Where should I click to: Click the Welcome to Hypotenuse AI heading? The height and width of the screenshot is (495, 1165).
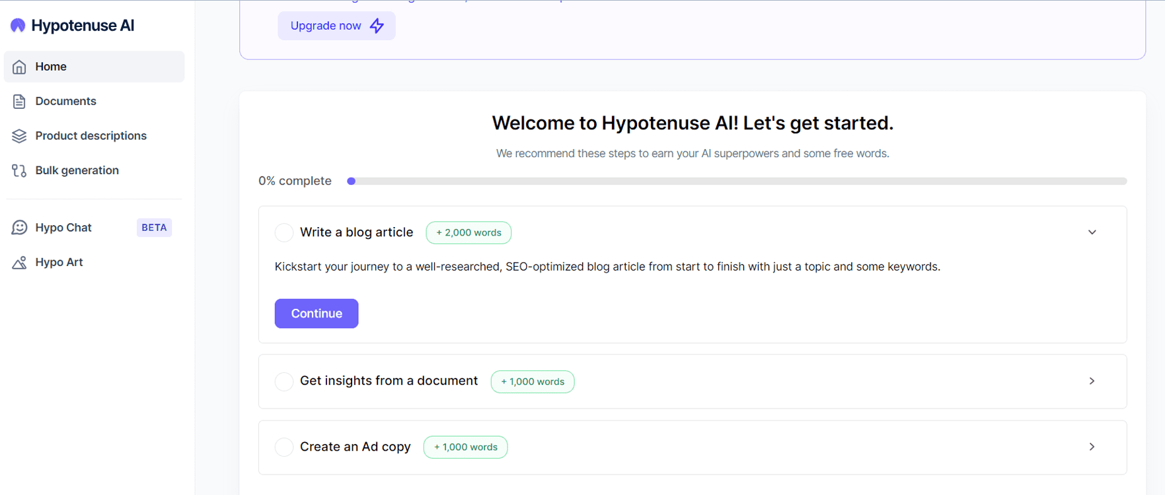693,123
